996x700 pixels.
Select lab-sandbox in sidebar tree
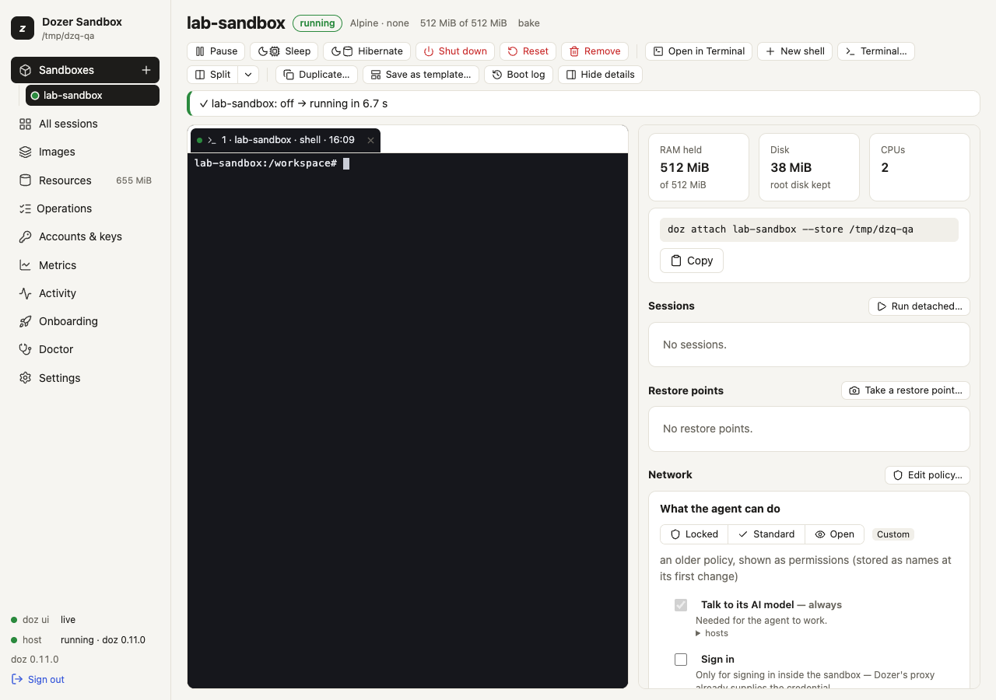click(93, 96)
